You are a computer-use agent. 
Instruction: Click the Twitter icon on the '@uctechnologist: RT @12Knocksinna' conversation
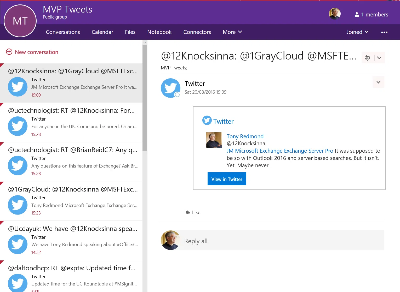click(x=18, y=126)
